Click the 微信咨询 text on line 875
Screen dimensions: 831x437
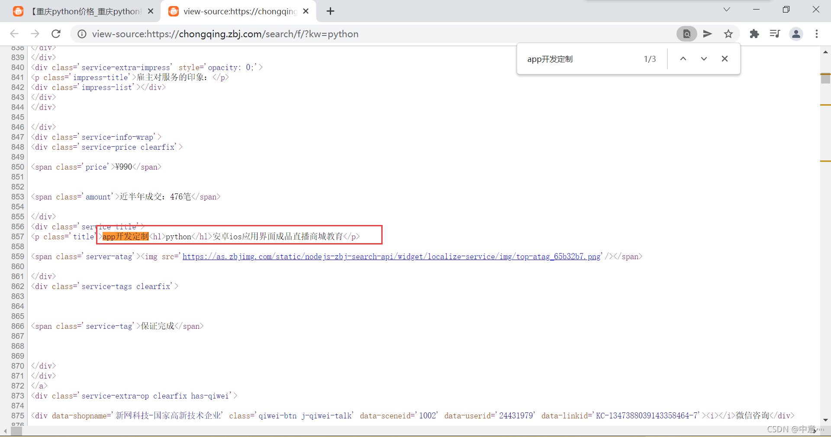[753, 416]
